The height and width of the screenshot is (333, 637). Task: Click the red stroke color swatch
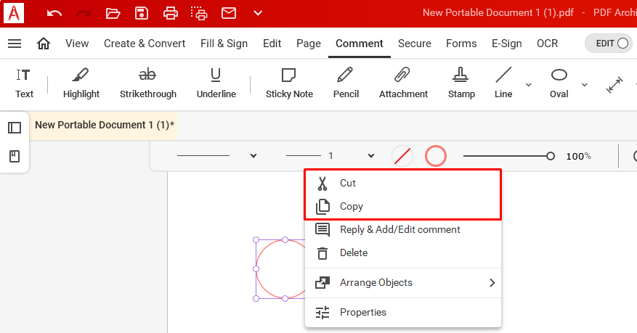click(x=436, y=156)
